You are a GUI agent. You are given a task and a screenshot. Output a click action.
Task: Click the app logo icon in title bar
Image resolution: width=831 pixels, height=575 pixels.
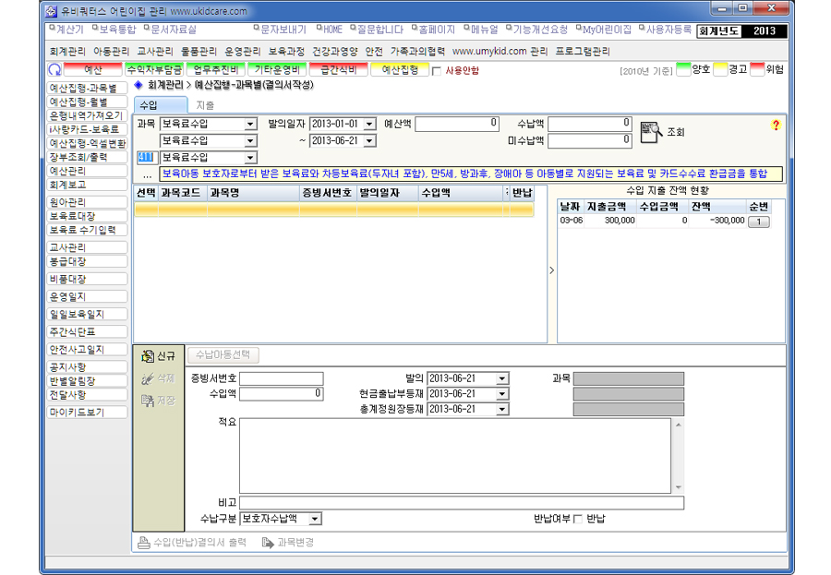[52, 11]
